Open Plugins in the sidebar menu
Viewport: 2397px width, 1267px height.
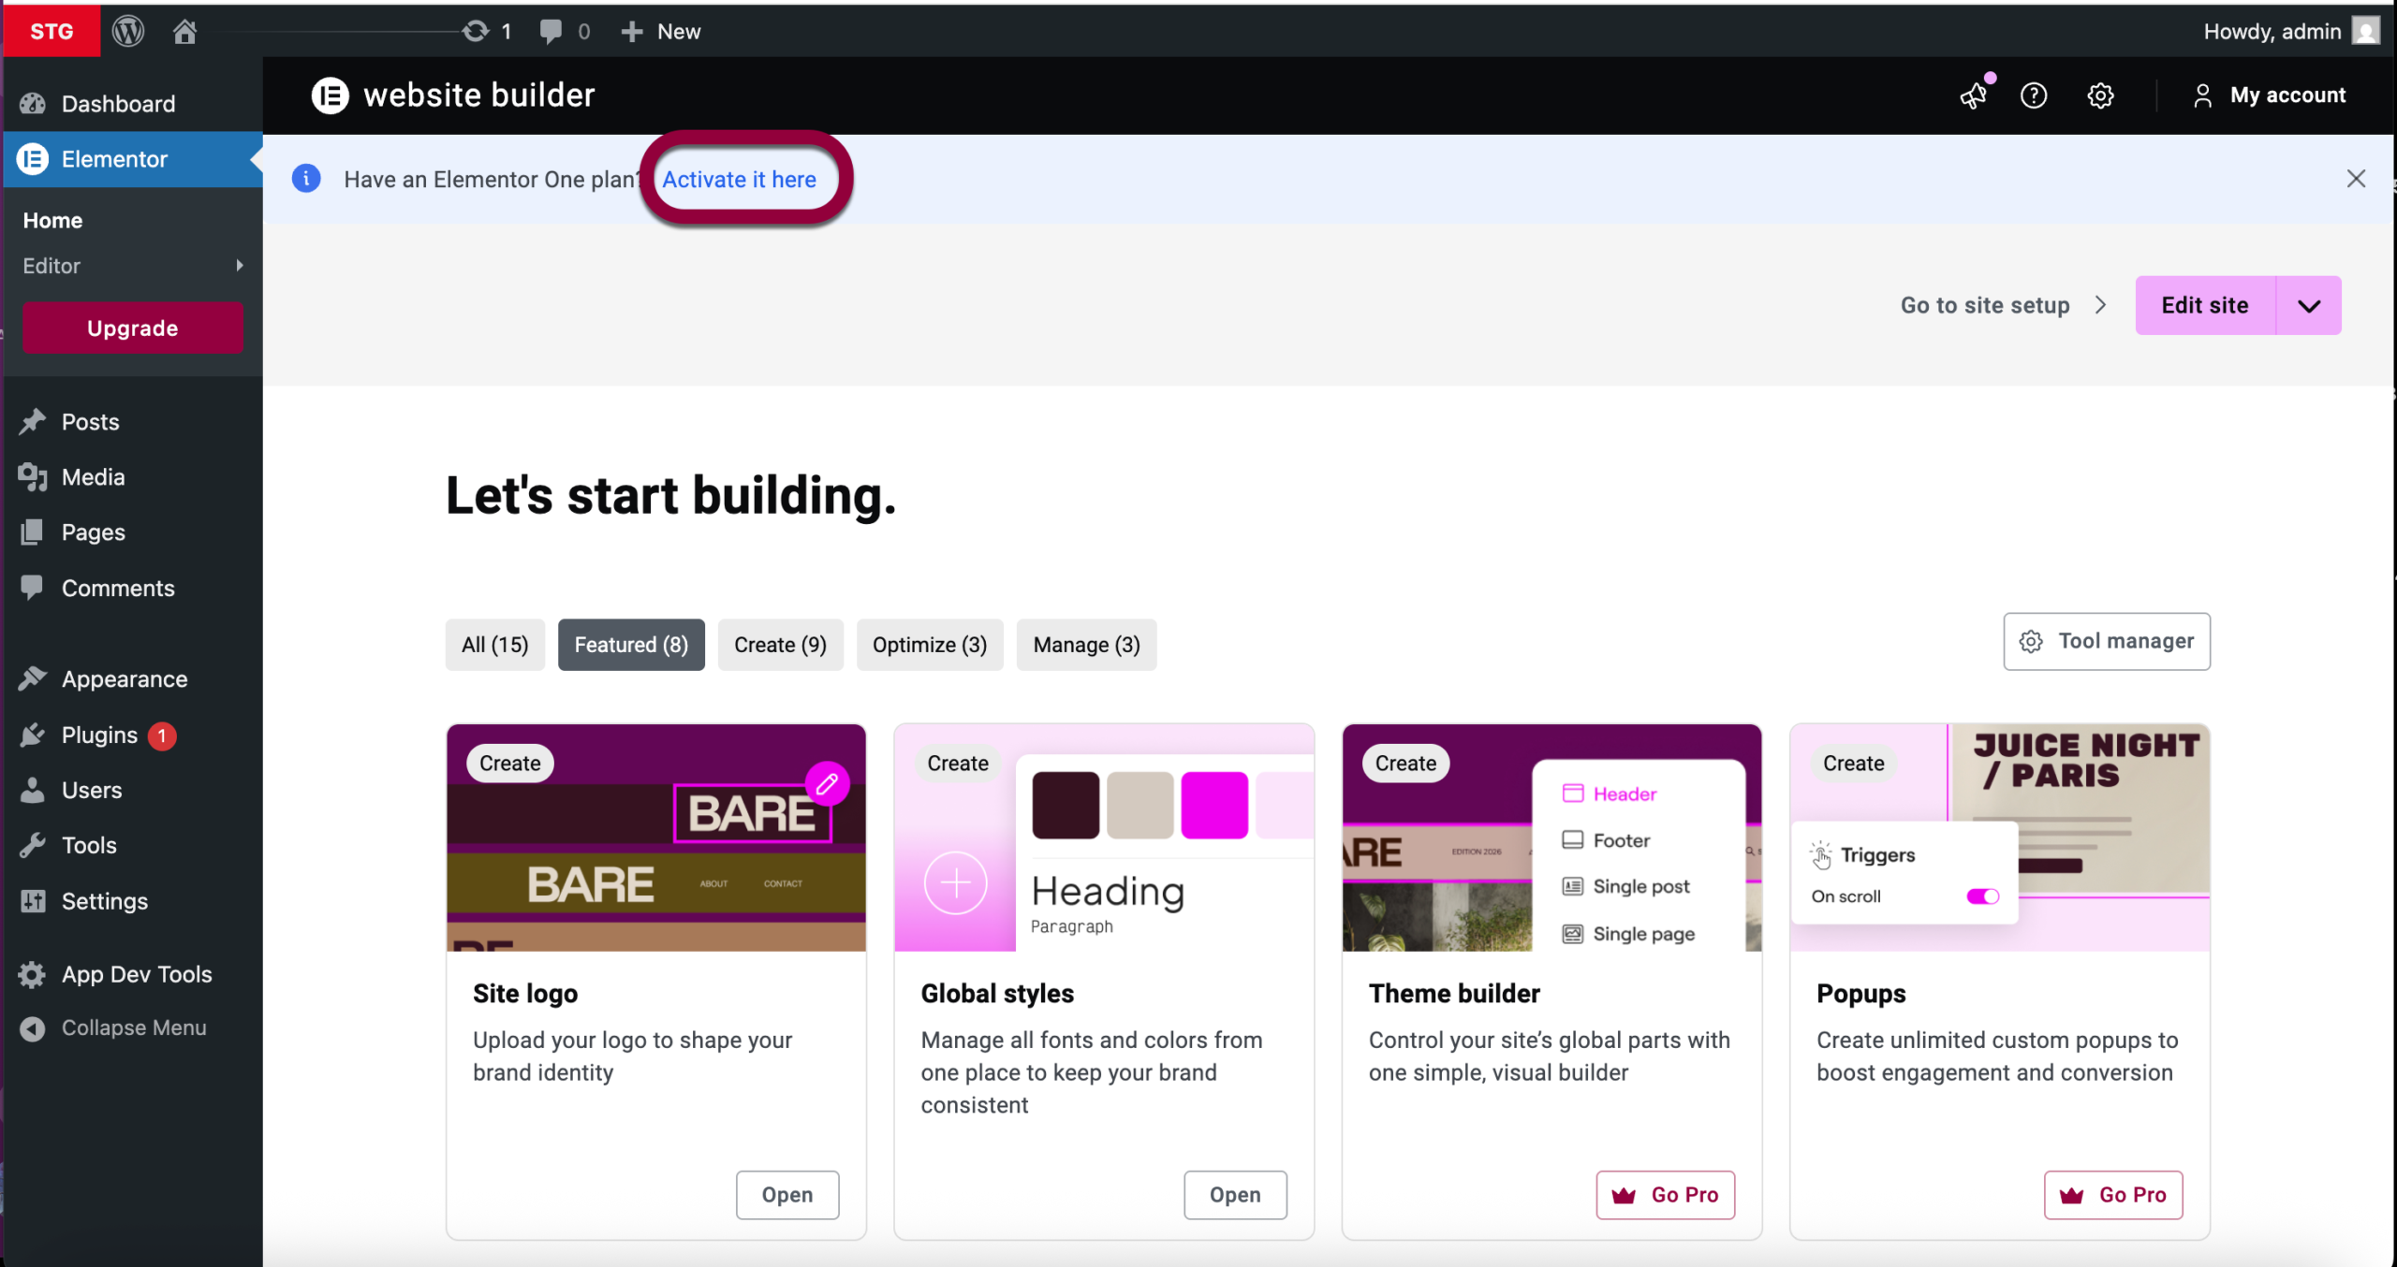click(x=99, y=735)
